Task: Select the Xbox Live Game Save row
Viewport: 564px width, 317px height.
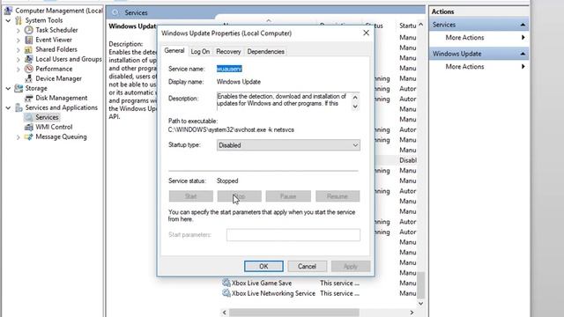Action: (x=319, y=284)
